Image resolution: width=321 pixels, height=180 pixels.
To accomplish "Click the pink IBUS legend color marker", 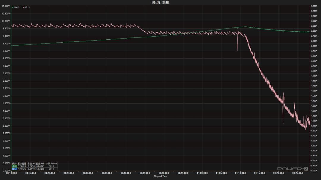I will point(24,7).
